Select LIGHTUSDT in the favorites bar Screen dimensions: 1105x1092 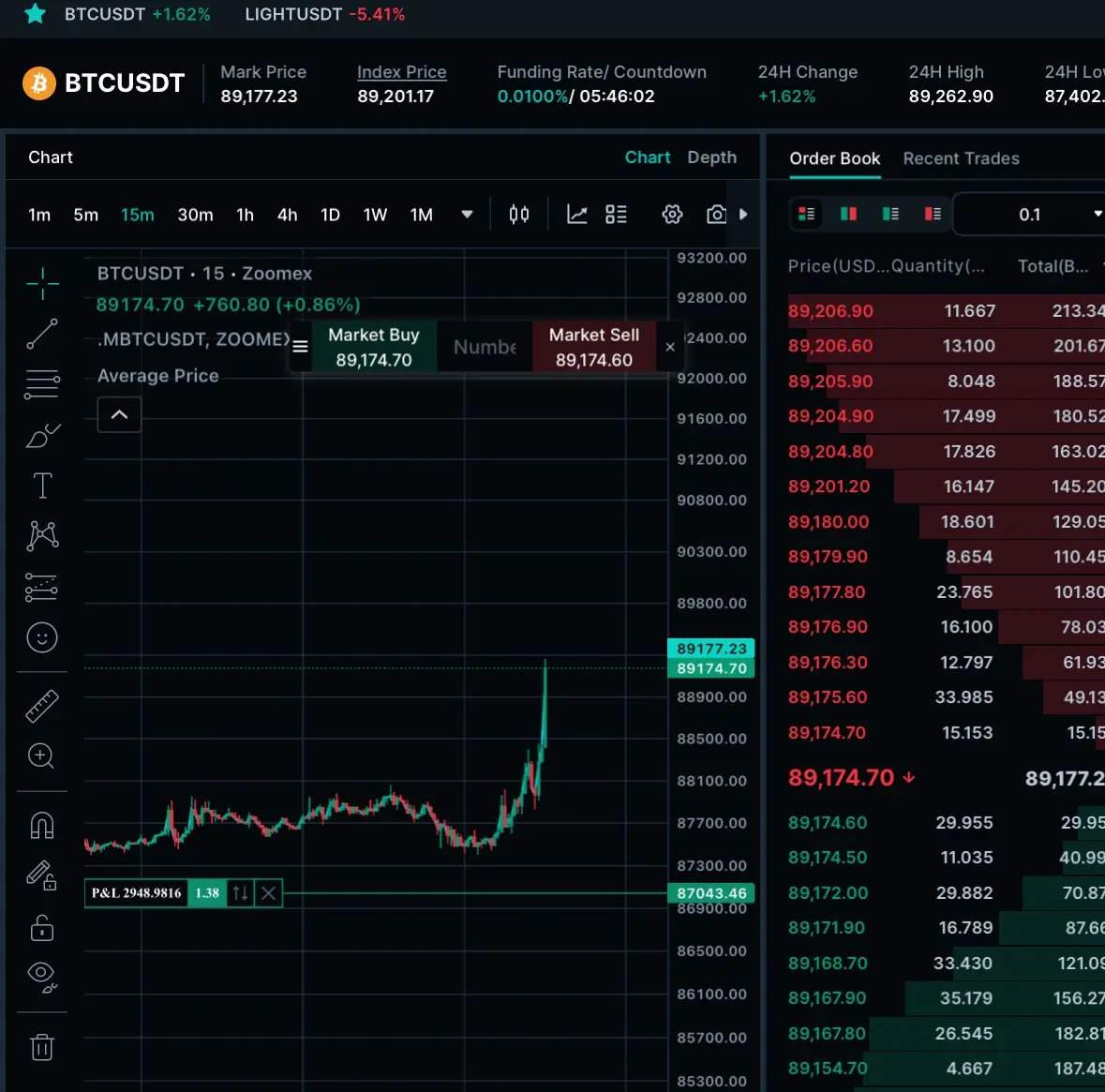click(x=325, y=14)
